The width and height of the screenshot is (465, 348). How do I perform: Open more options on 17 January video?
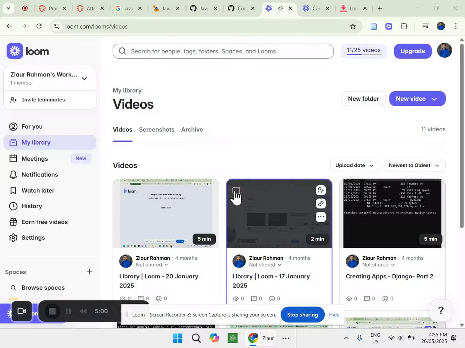point(320,217)
